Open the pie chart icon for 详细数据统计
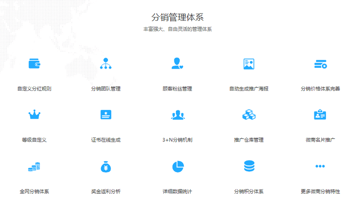Viewport: 363px width, 211px height. tap(177, 166)
